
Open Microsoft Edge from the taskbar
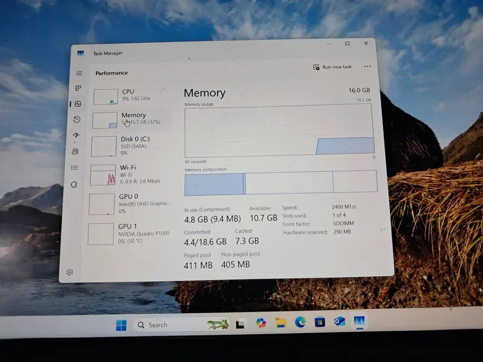point(300,323)
